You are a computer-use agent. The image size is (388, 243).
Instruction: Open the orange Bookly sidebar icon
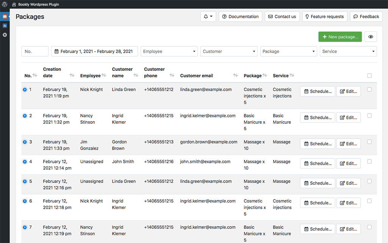(x=5, y=16)
